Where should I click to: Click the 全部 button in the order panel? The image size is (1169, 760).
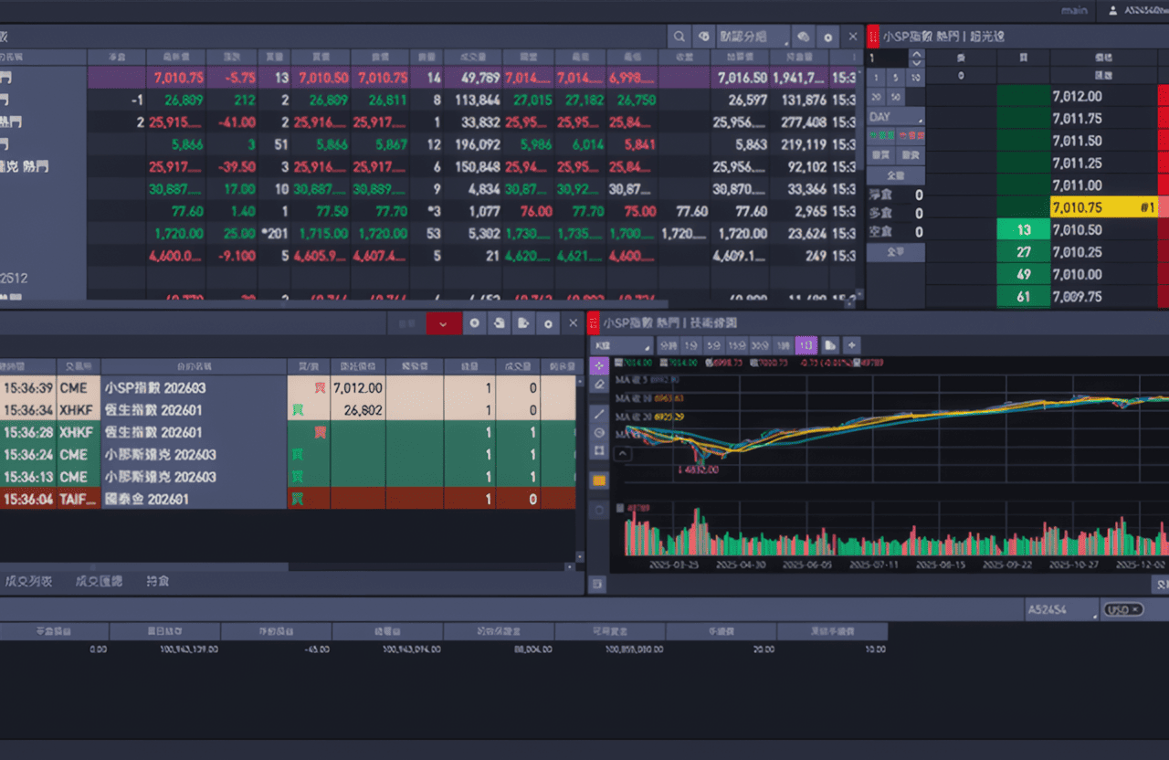(895, 175)
